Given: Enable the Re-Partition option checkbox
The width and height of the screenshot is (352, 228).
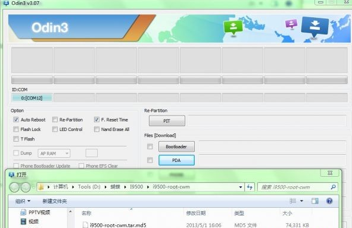Looking at the screenshot, I should click(55, 120).
